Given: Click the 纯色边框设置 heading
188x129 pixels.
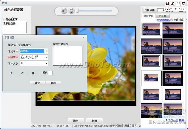Looking at the screenshot, I should [14, 10].
